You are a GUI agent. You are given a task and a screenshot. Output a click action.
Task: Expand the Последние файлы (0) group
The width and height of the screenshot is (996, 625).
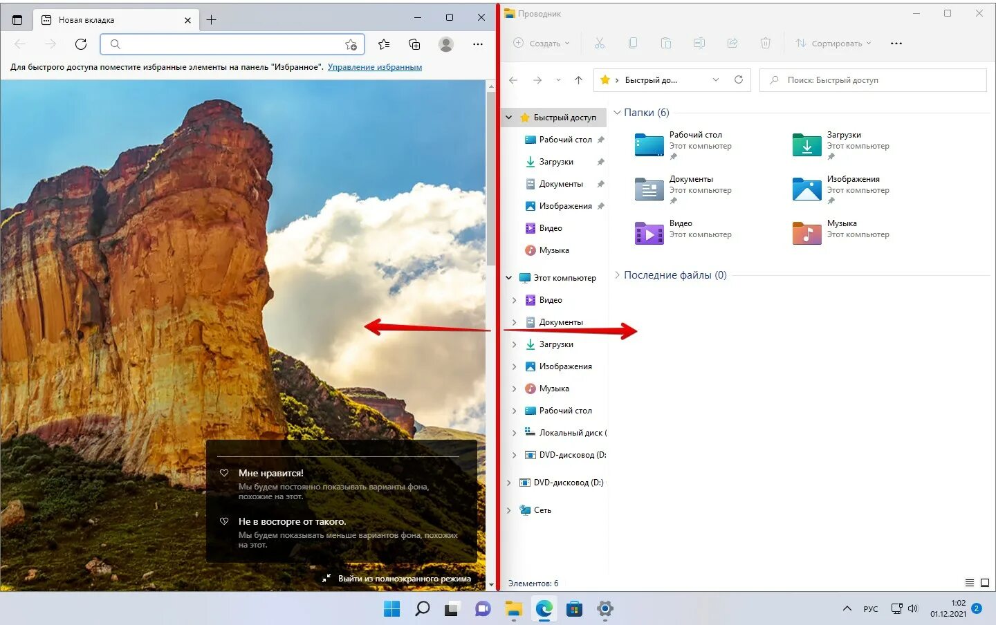click(x=618, y=275)
